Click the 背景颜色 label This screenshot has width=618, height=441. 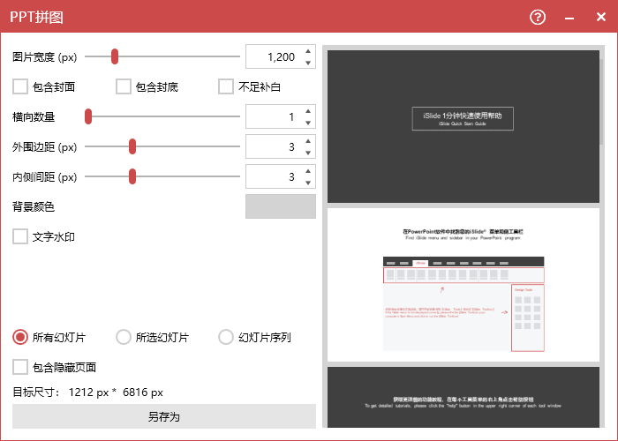34,206
